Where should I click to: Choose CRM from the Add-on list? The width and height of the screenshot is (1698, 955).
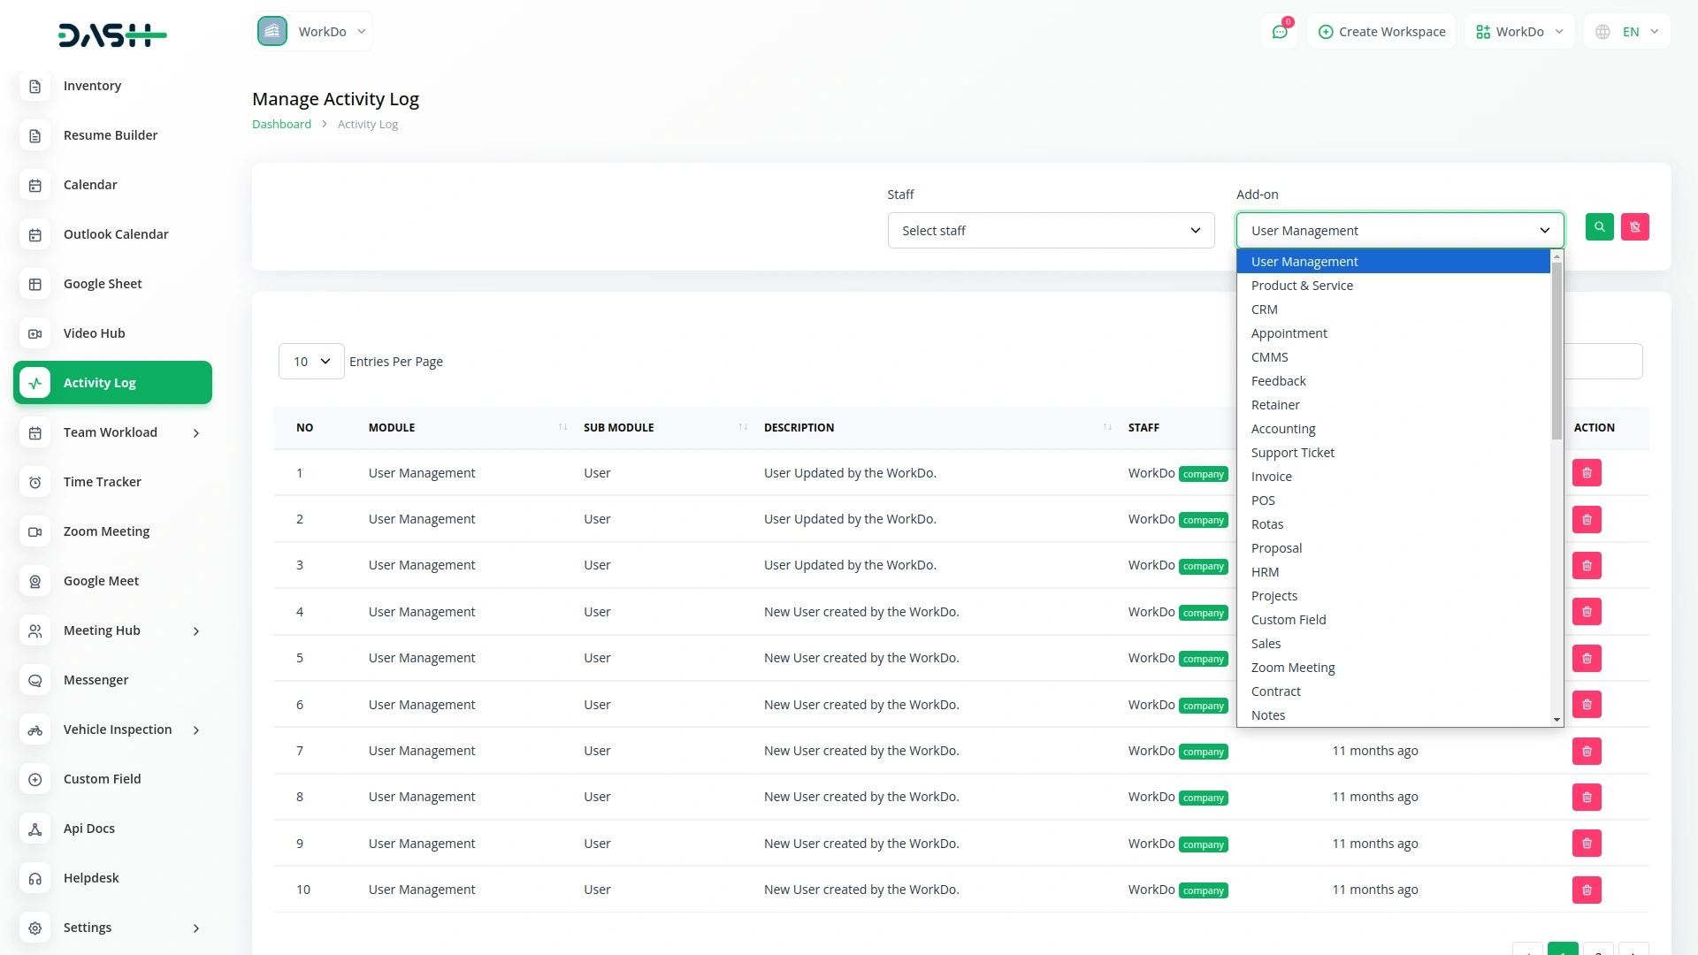click(1264, 309)
